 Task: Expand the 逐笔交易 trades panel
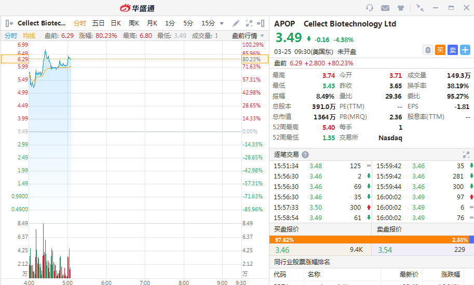466,155
